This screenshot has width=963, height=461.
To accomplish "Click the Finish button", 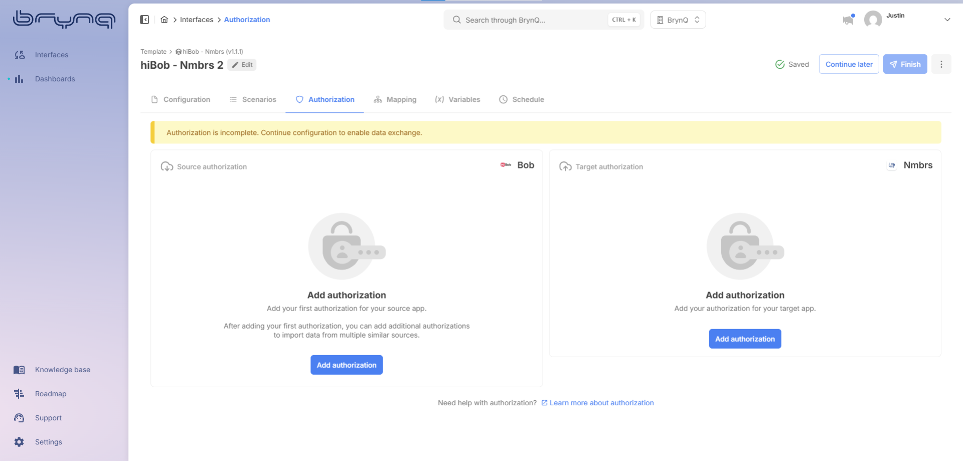I will click(x=905, y=64).
